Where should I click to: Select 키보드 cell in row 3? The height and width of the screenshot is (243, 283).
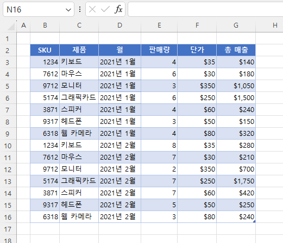coord(79,62)
